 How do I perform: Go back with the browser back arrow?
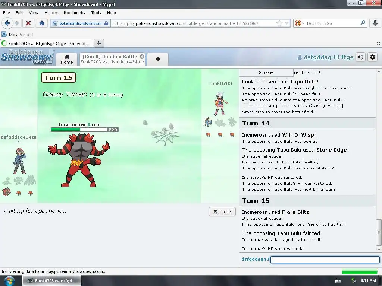coord(7,23)
